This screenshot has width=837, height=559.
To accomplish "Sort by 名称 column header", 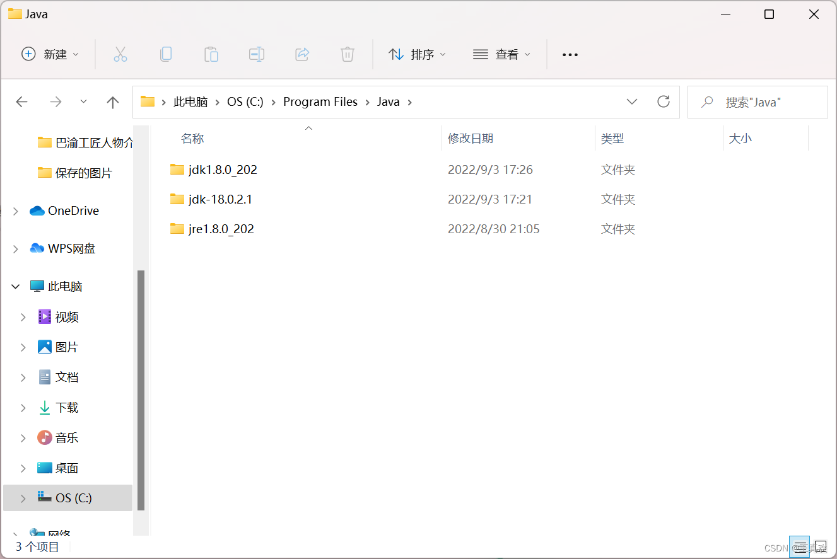I will [x=192, y=139].
